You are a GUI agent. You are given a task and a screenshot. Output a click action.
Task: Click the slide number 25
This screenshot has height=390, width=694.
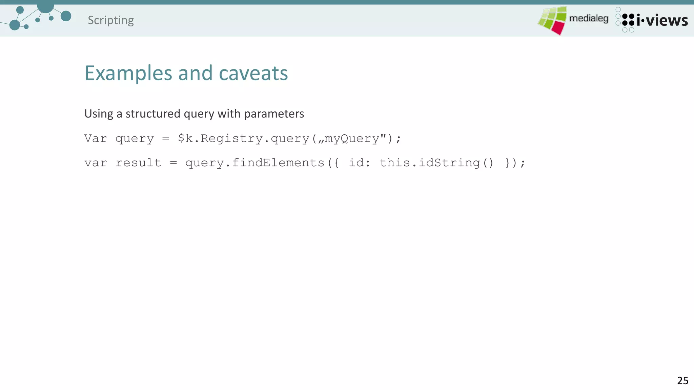(x=682, y=381)
